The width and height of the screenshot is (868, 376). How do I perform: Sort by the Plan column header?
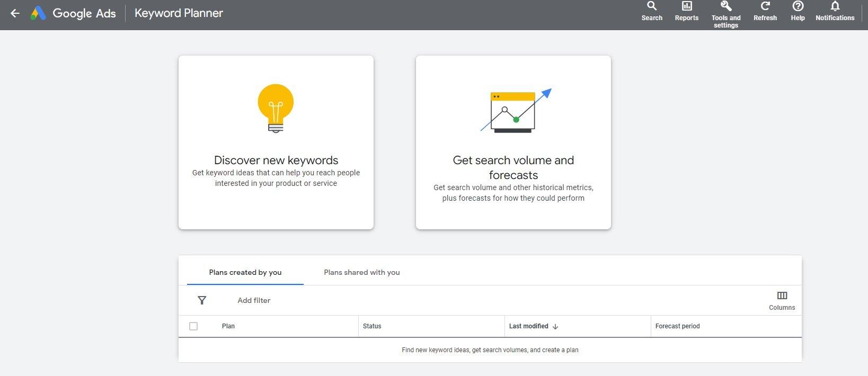(228, 326)
